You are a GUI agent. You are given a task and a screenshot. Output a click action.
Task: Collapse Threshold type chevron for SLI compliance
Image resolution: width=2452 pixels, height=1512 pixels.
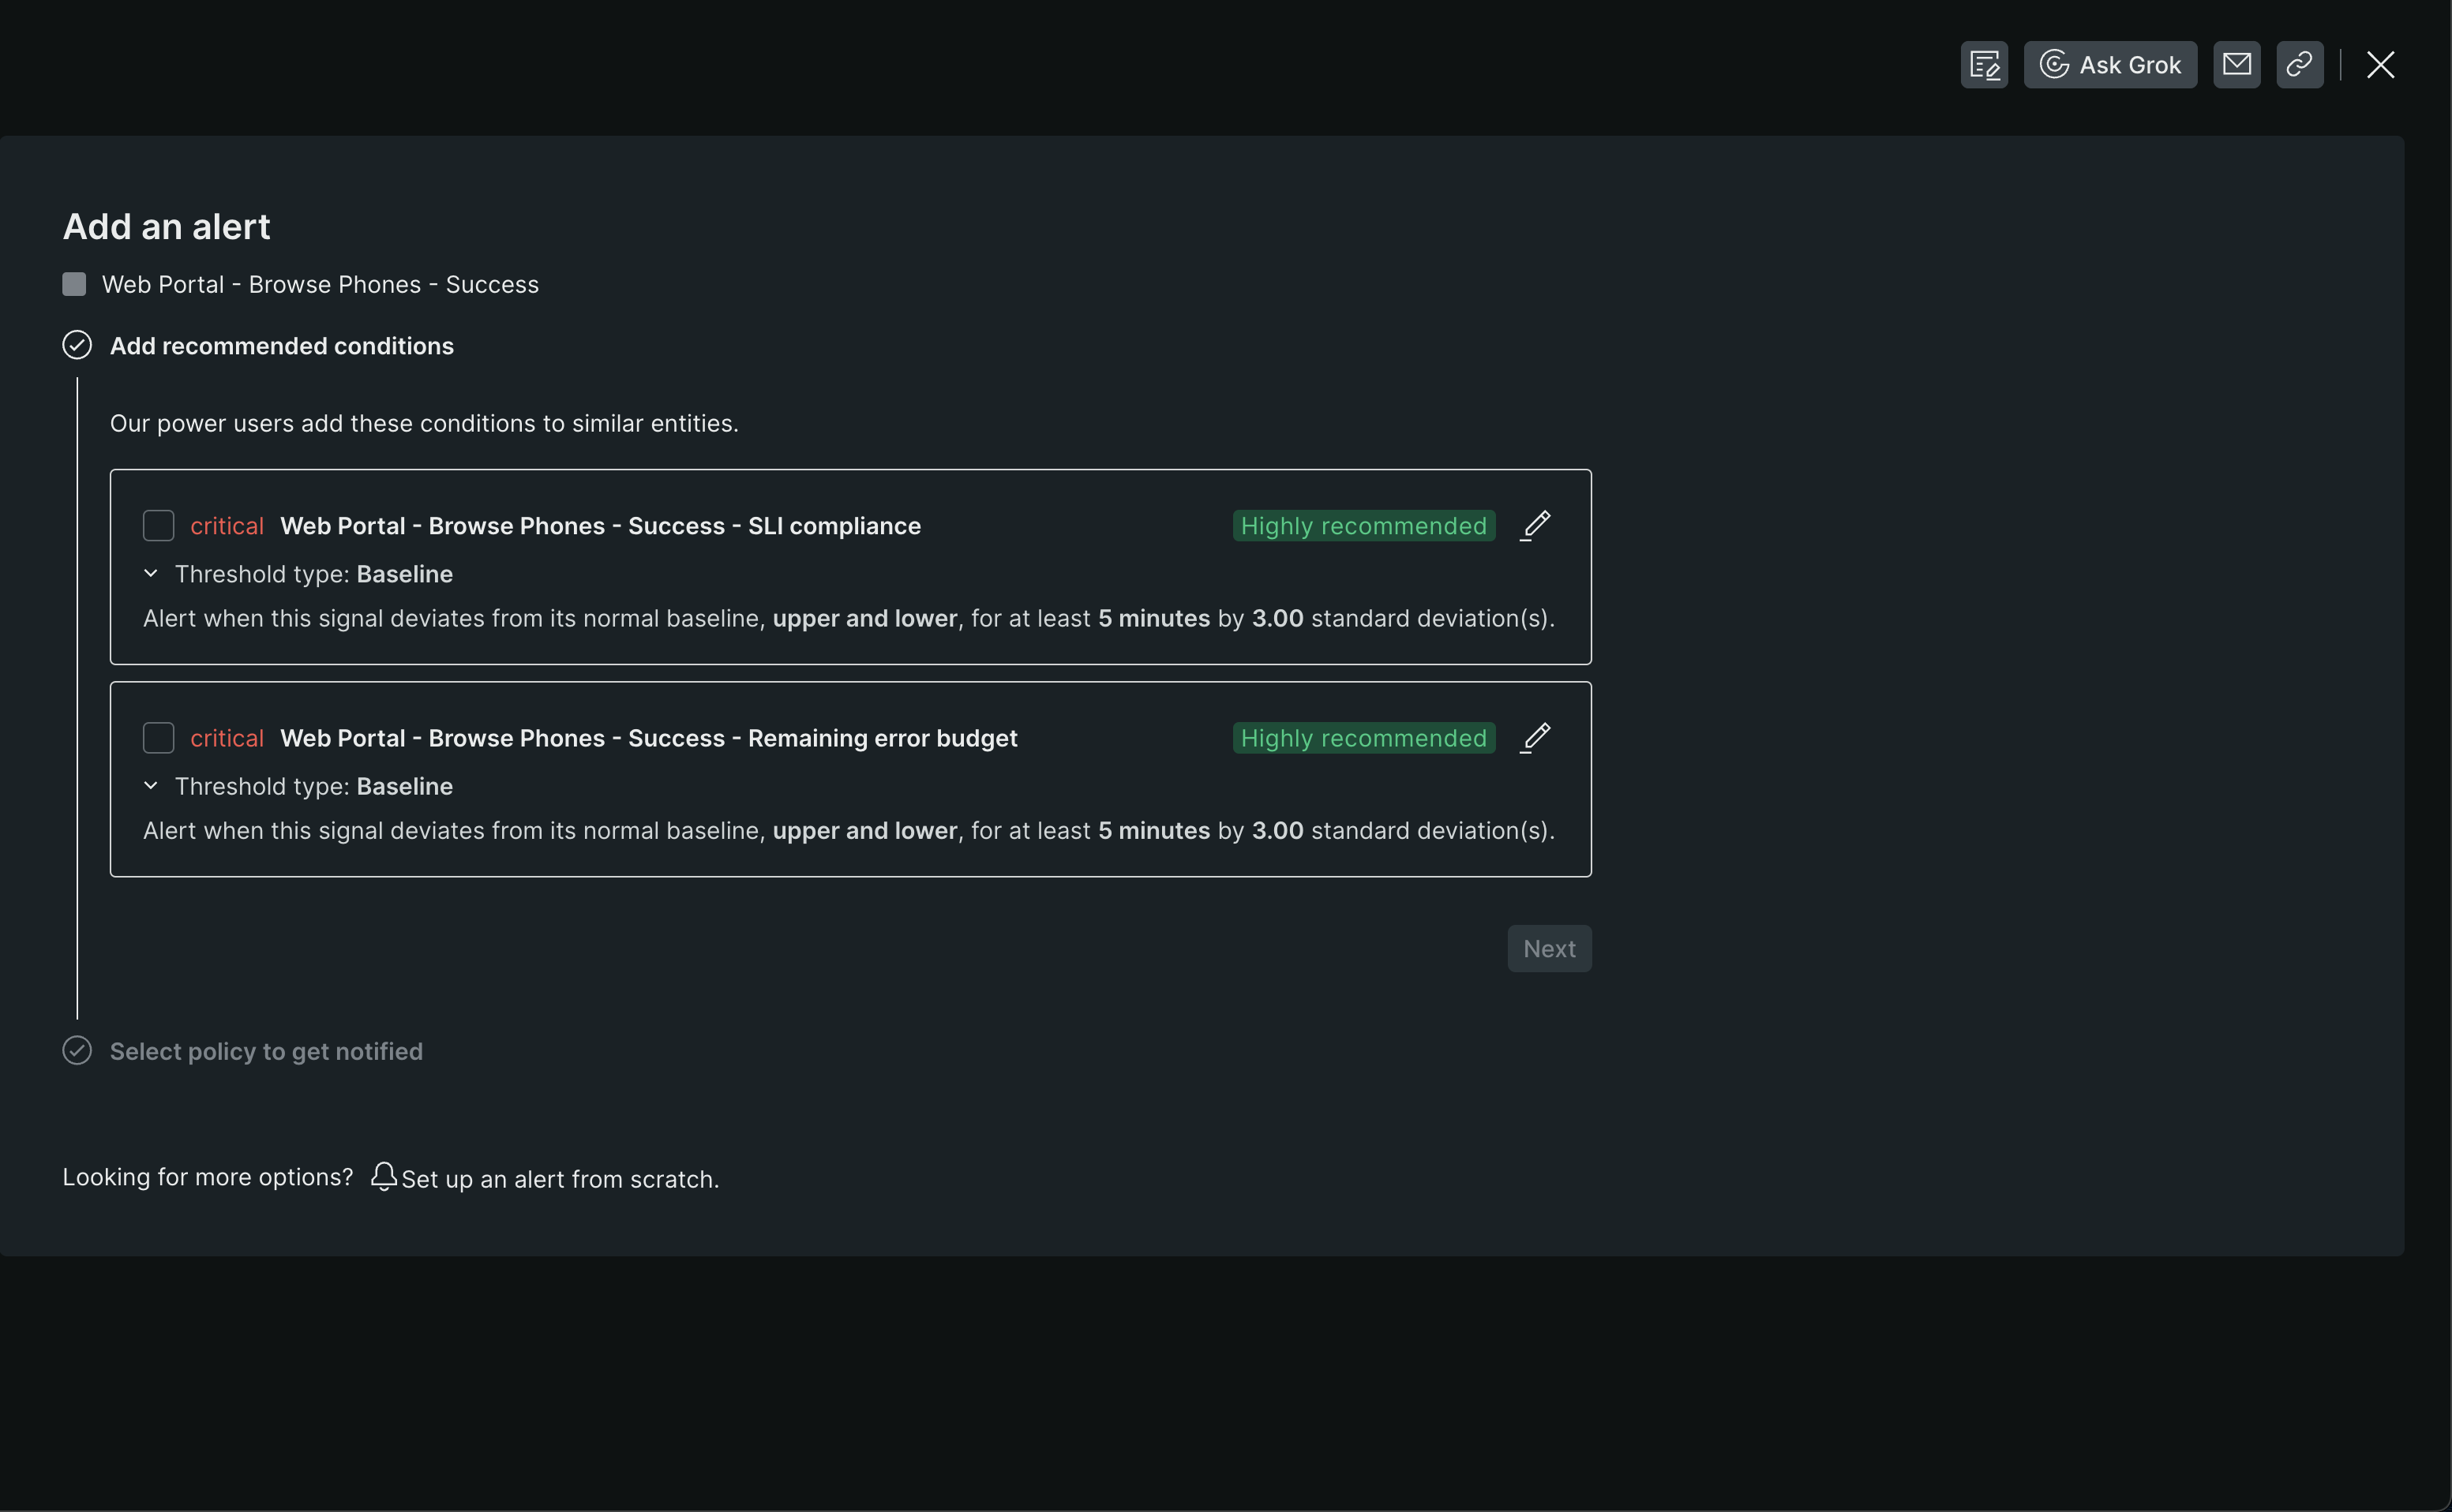151,574
